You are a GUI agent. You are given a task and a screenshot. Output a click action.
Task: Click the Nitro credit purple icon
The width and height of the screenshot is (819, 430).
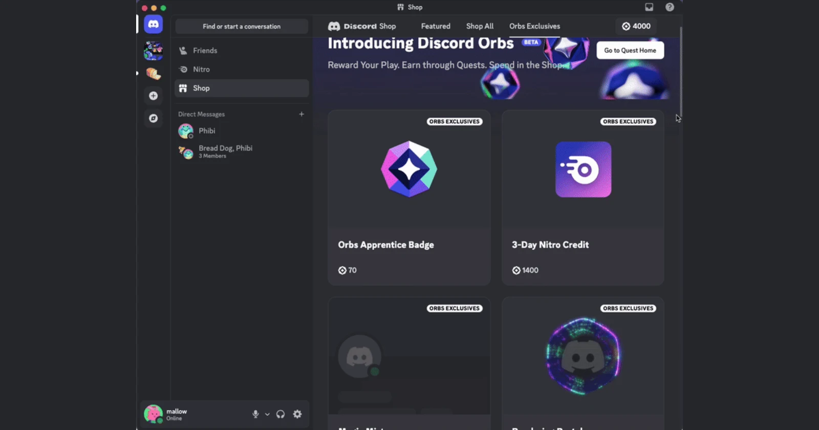pos(584,169)
